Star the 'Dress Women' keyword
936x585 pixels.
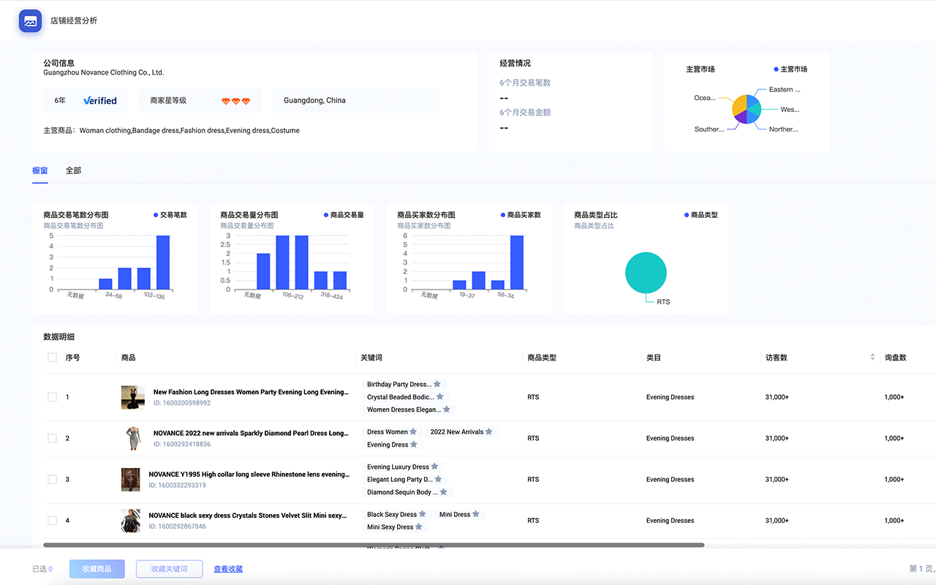coord(413,432)
